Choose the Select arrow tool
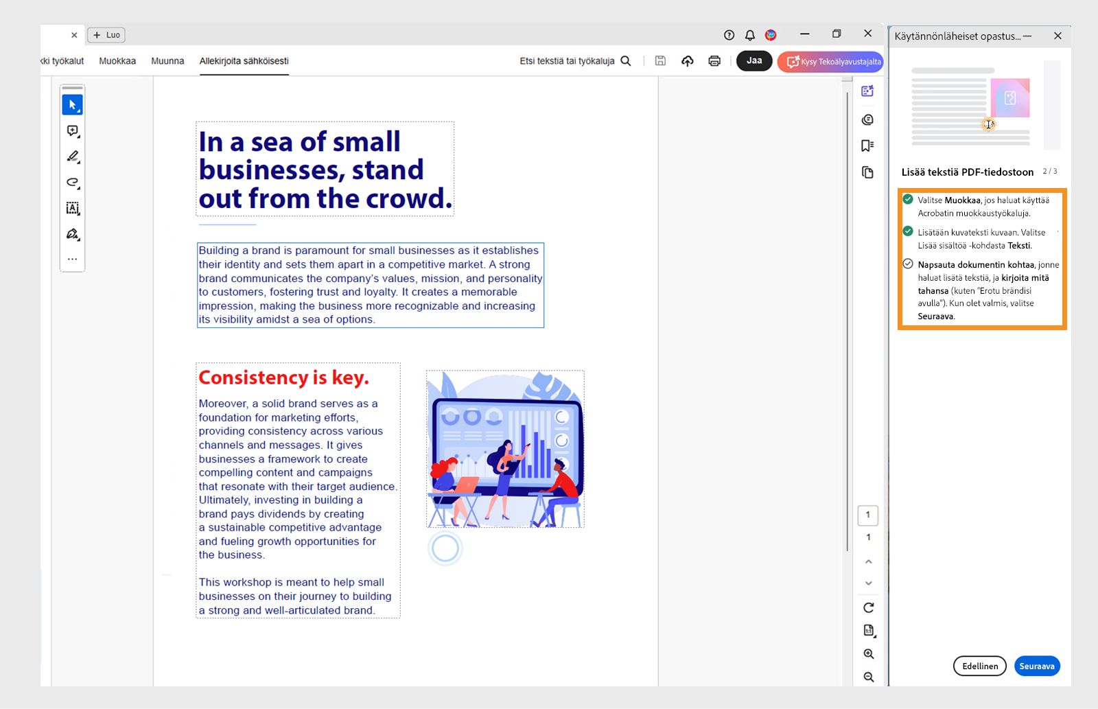The height and width of the screenshot is (709, 1098). (x=72, y=105)
